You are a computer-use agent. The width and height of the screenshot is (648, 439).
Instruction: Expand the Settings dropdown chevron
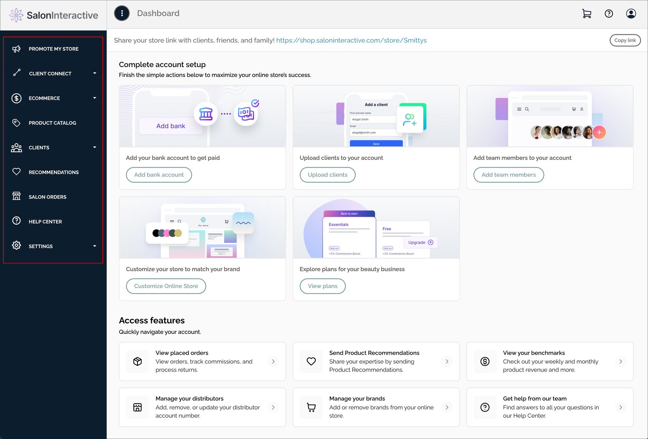95,246
